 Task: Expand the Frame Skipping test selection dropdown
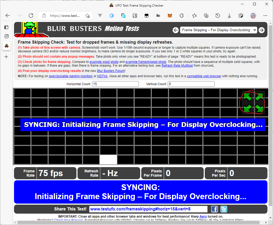[x=219, y=30]
